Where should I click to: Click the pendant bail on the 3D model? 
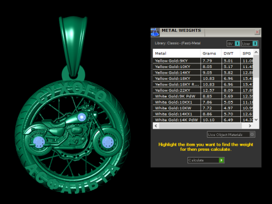click(x=73, y=46)
